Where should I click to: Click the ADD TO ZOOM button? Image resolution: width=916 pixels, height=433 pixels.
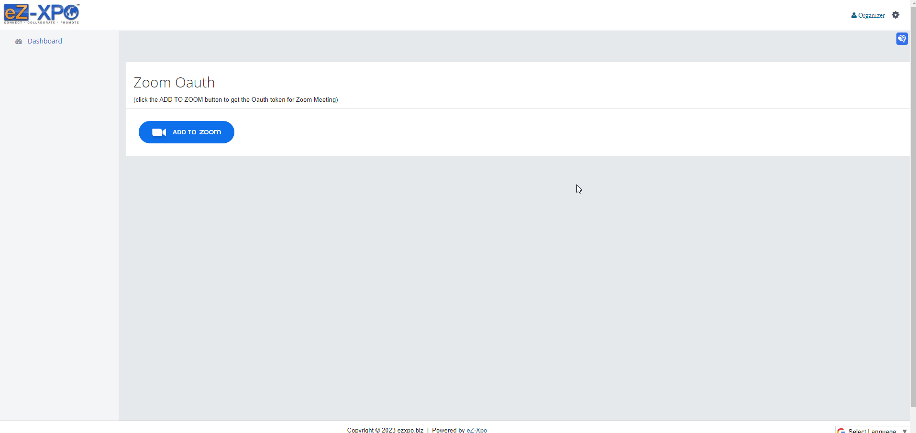[187, 132]
